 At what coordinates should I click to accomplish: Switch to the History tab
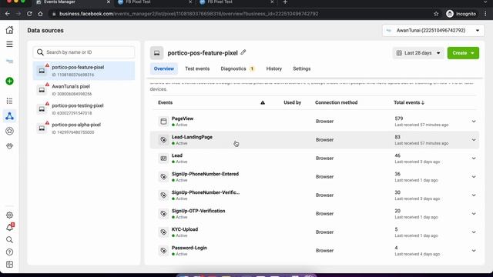click(274, 68)
